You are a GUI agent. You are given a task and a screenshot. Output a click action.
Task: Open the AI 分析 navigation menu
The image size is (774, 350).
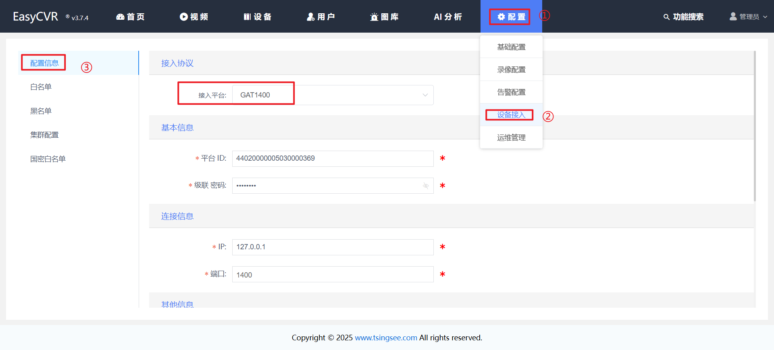pos(447,17)
